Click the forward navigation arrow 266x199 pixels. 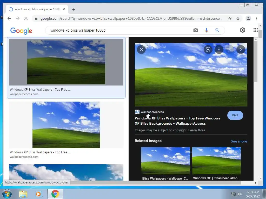(x=18, y=18)
